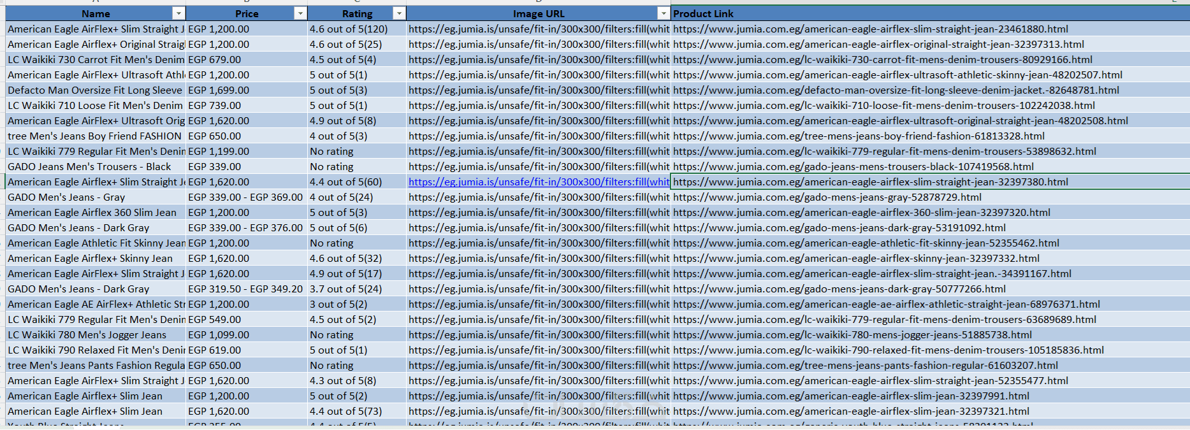Select rating cell "4.9 out of 5(8)"

pos(357,120)
